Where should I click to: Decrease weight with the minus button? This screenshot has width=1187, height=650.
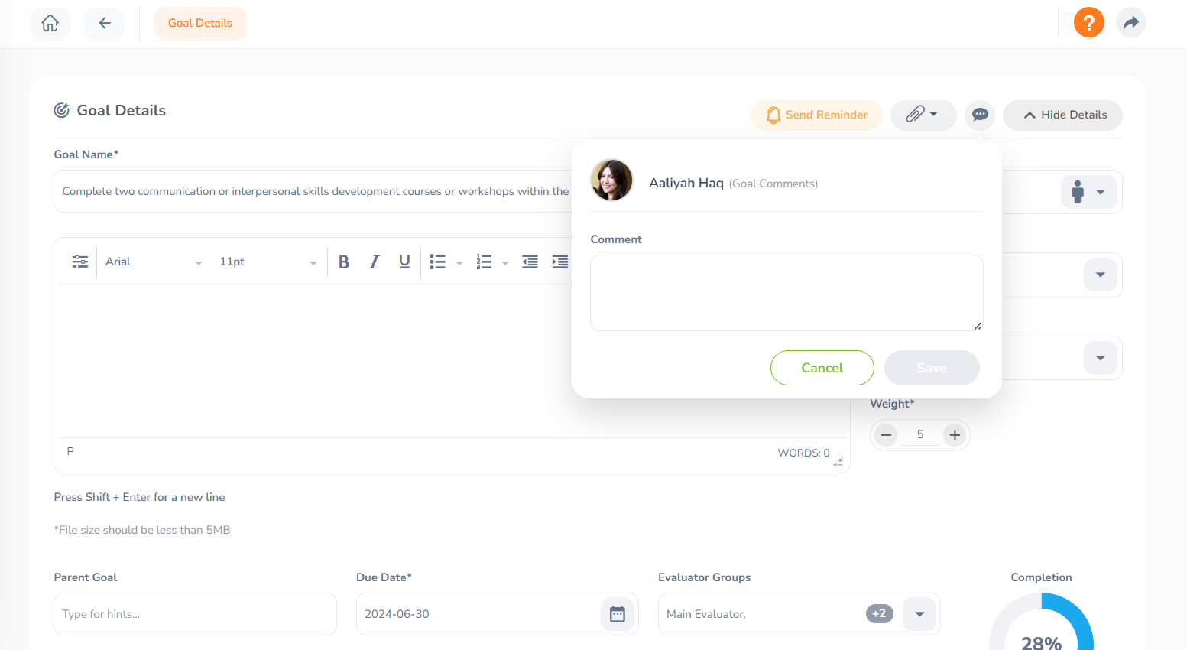point(886,435)
